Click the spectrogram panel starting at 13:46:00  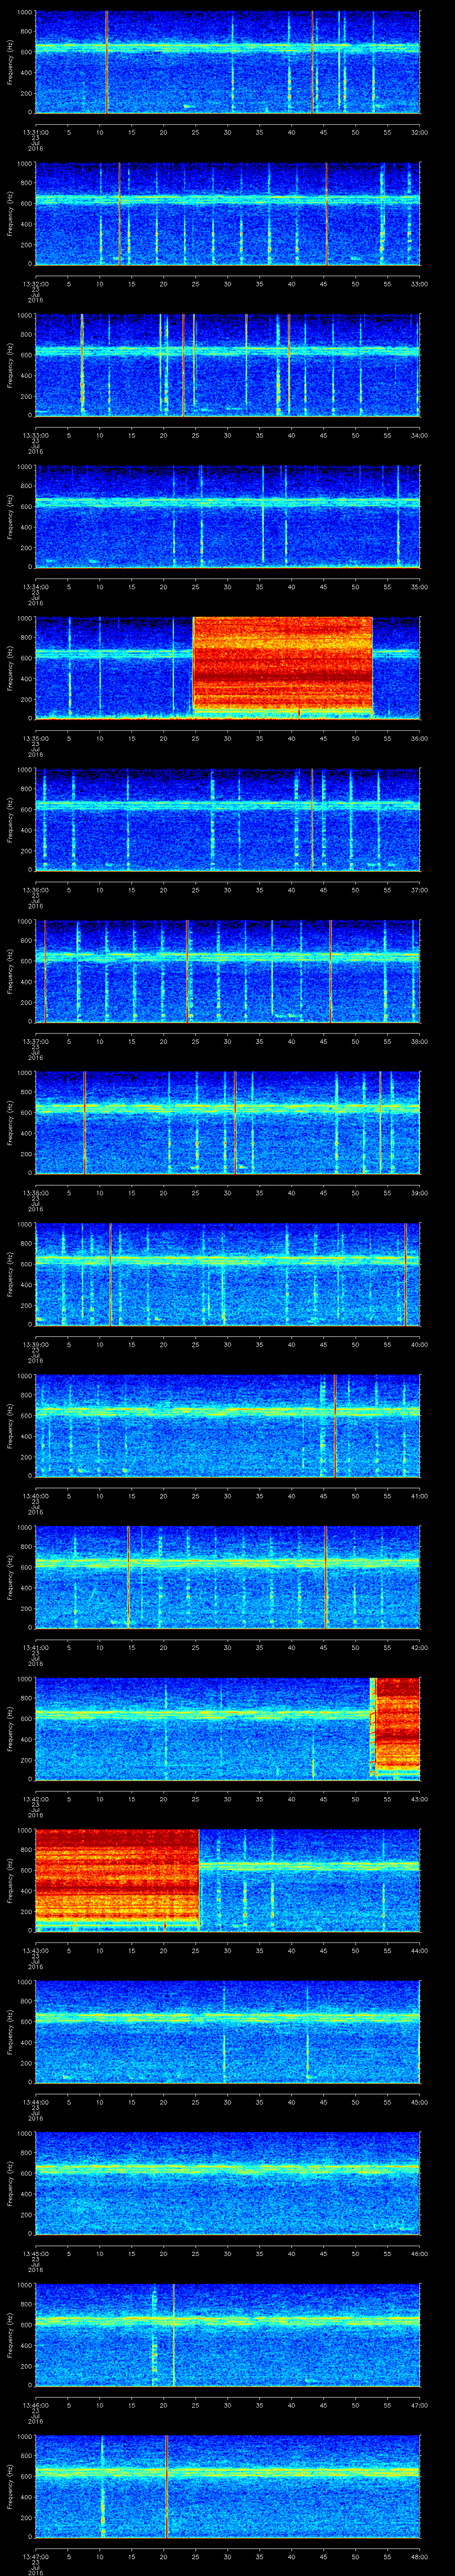228,2335
